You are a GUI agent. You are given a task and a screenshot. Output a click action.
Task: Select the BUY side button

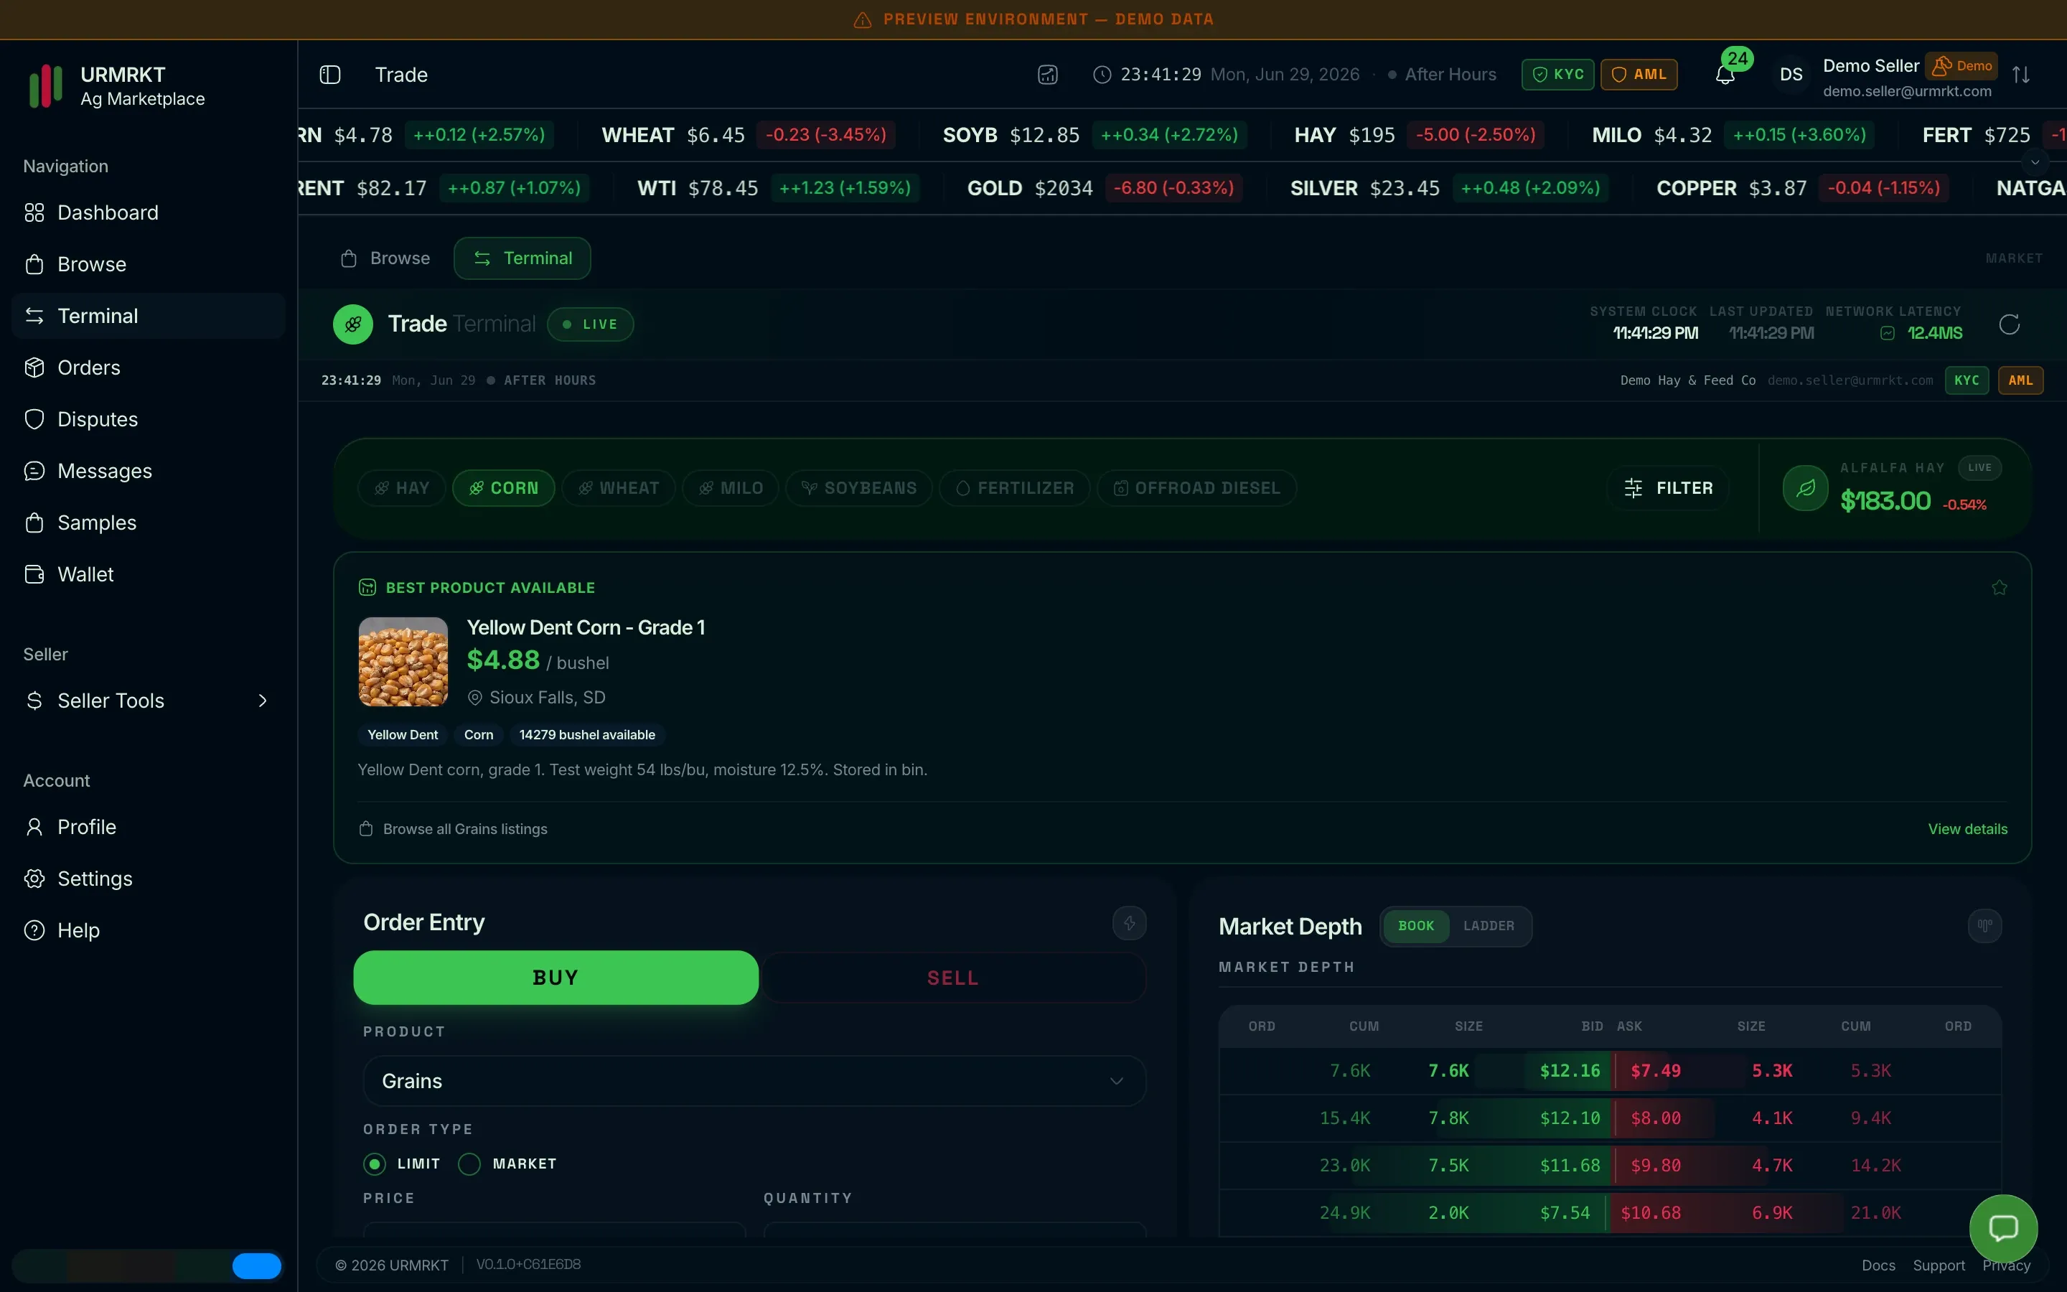(x=556, y=978)
